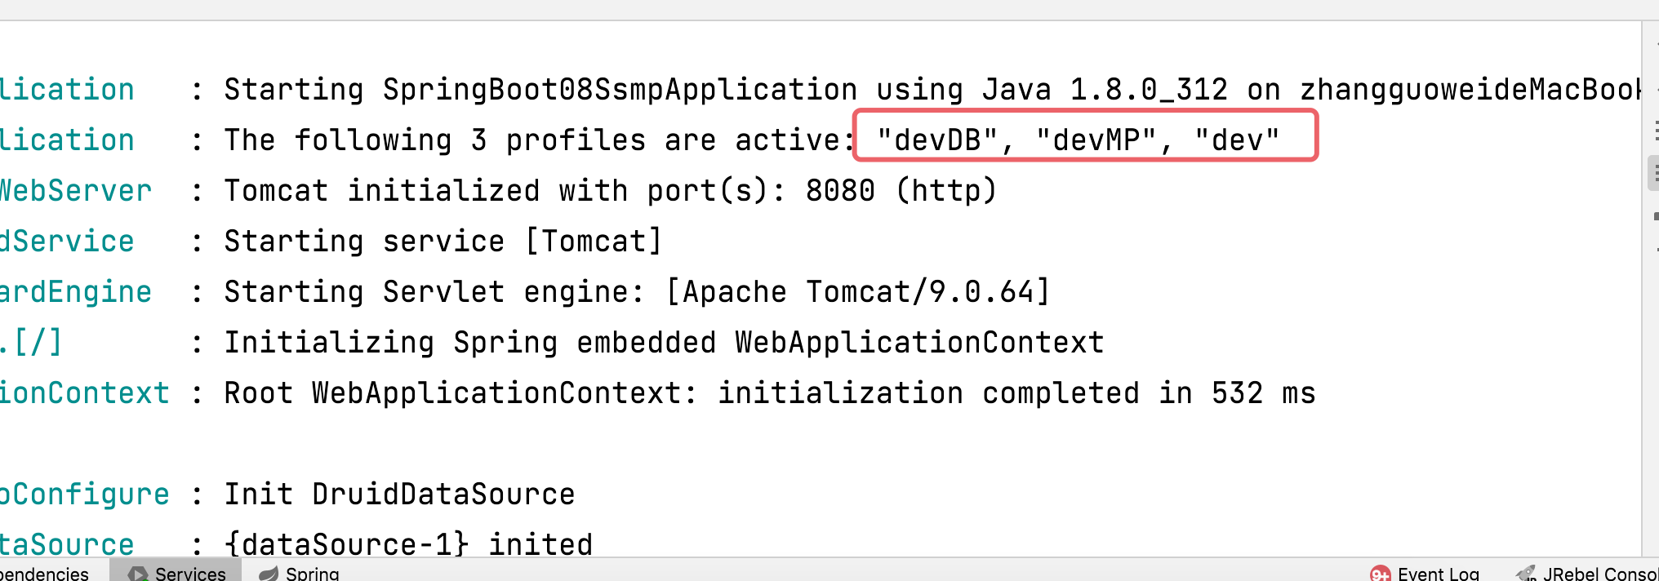Click the Init DruidDataSource log message
The width and height of the screenshot is (1659, 581).
tap(400, 495)
